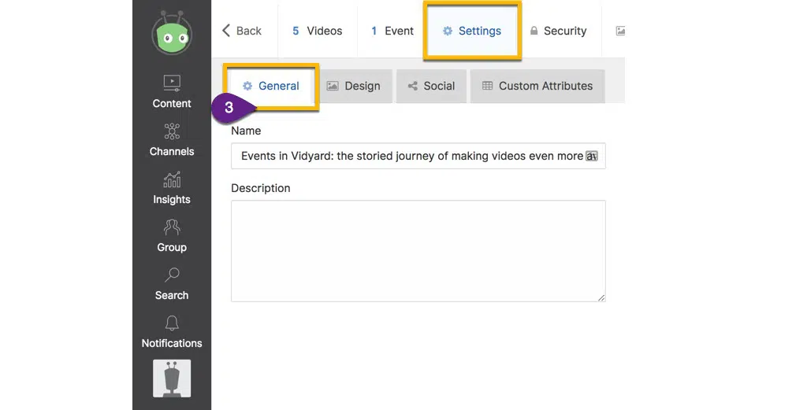Click the Search magnifier icon
The width and height of the screenshot is (807, 410).
point(172,275)
